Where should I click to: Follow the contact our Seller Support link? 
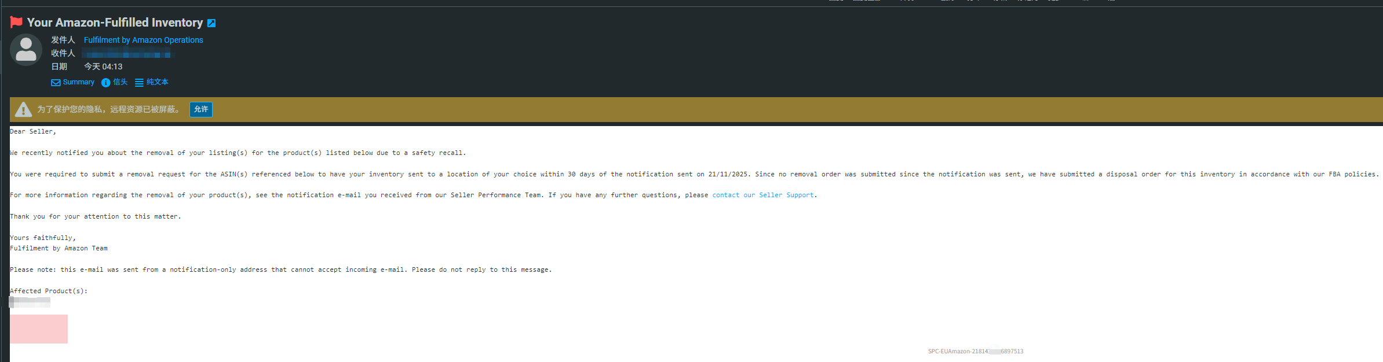tap(762, 195)
